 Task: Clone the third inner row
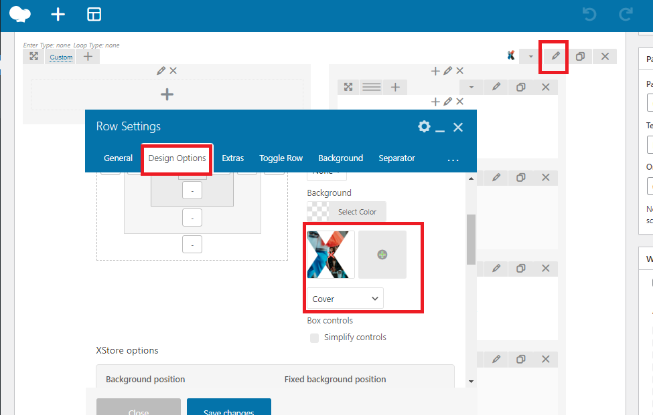(520, 269)
